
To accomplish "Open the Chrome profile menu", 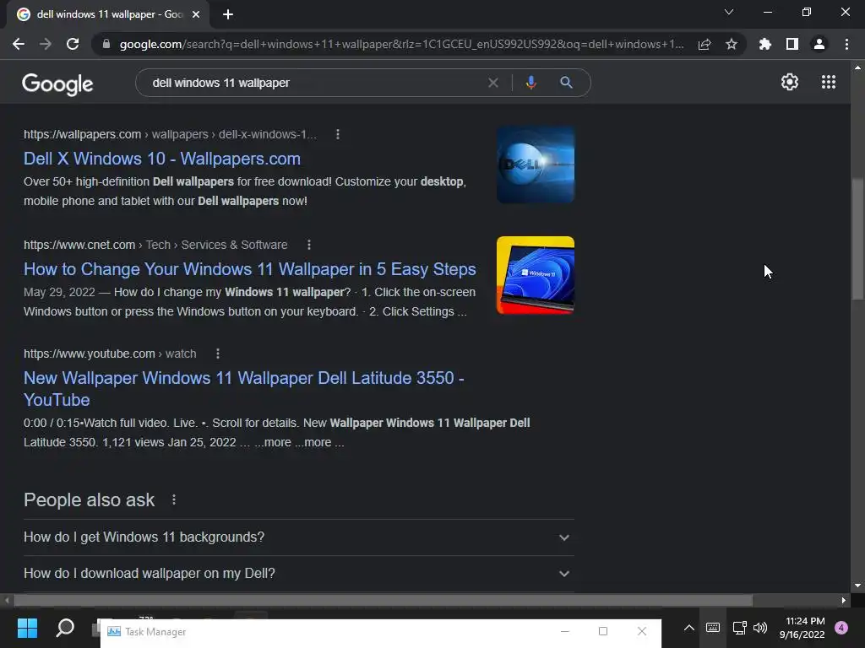I will pos(819,44).
